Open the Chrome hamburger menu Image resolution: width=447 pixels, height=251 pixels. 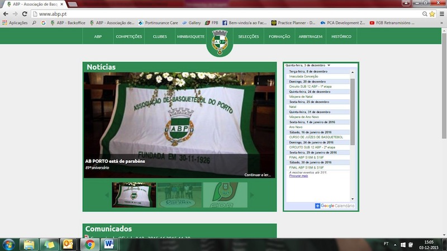pos(441,14)
